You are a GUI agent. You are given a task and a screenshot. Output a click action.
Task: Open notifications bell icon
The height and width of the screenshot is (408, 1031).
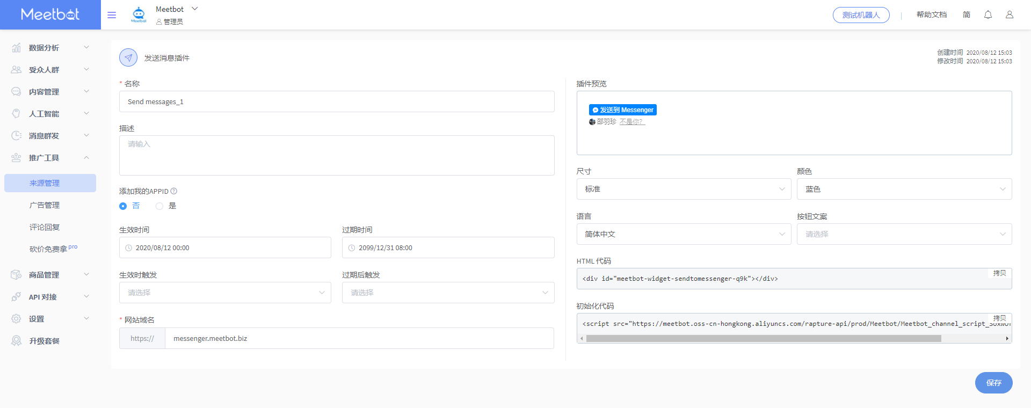988,14
